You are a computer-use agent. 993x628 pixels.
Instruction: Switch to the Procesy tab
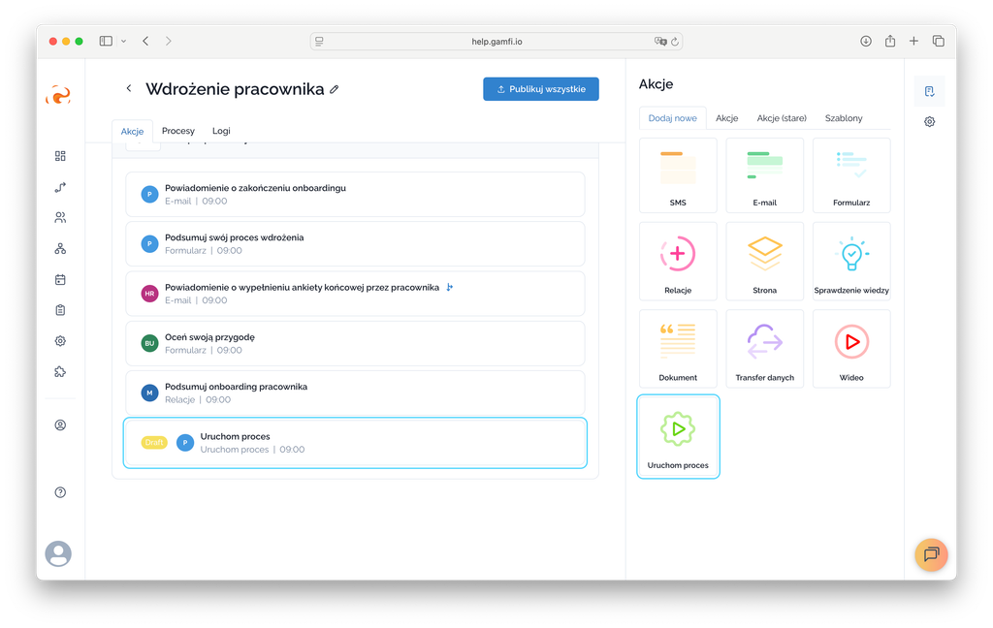[x=178, y=131]
